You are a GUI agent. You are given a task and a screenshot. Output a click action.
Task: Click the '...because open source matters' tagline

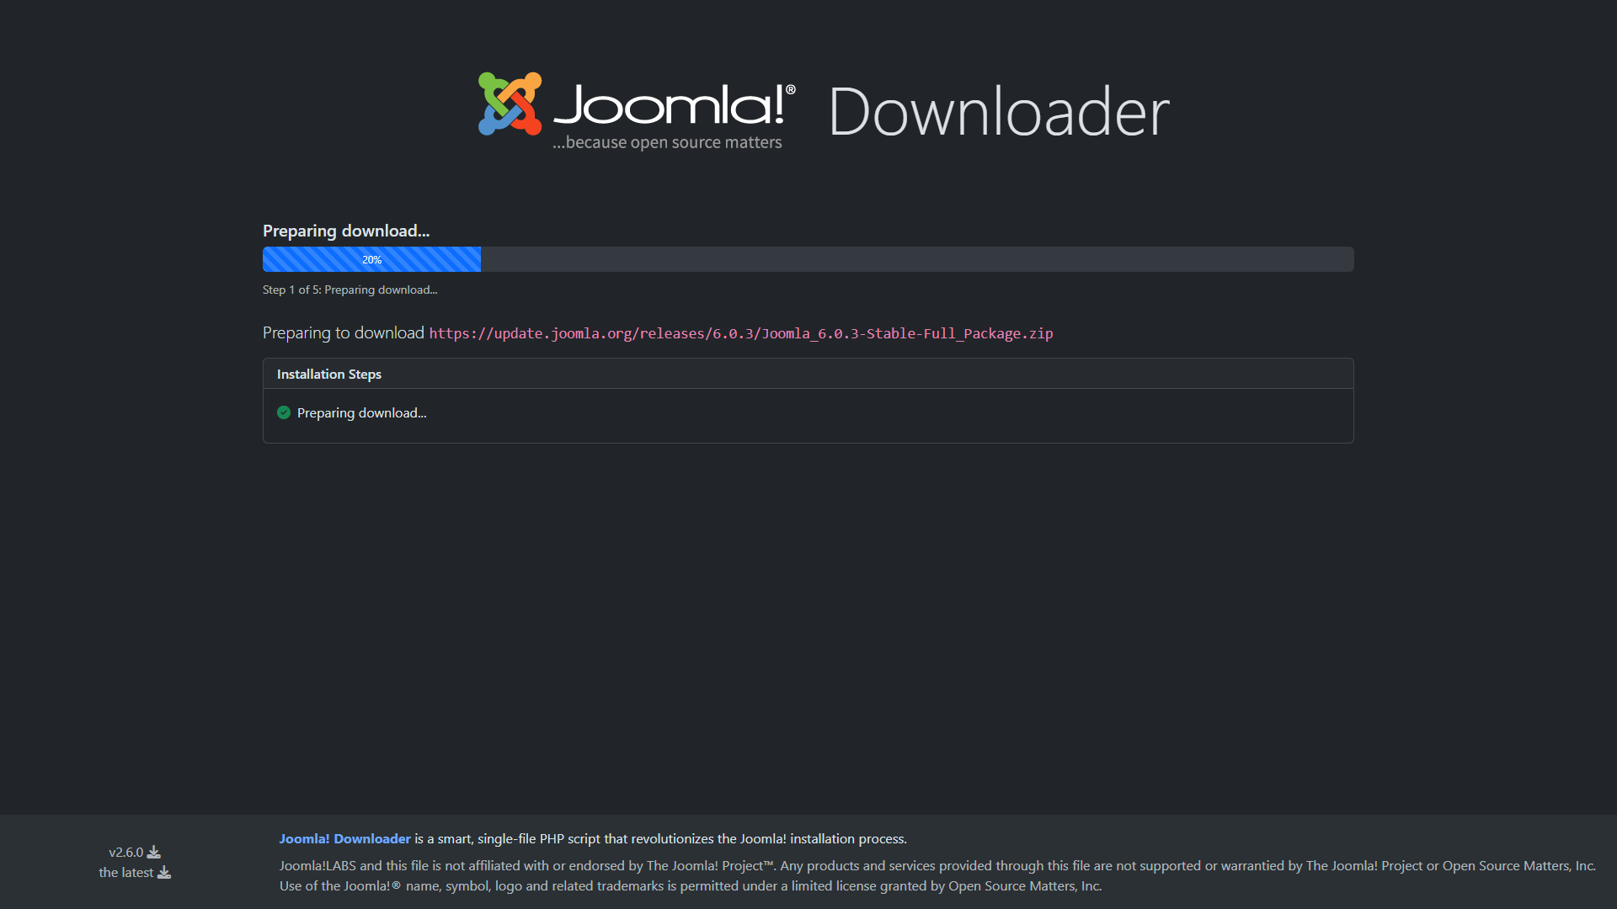pyautogui.click(x=667, y=143)
